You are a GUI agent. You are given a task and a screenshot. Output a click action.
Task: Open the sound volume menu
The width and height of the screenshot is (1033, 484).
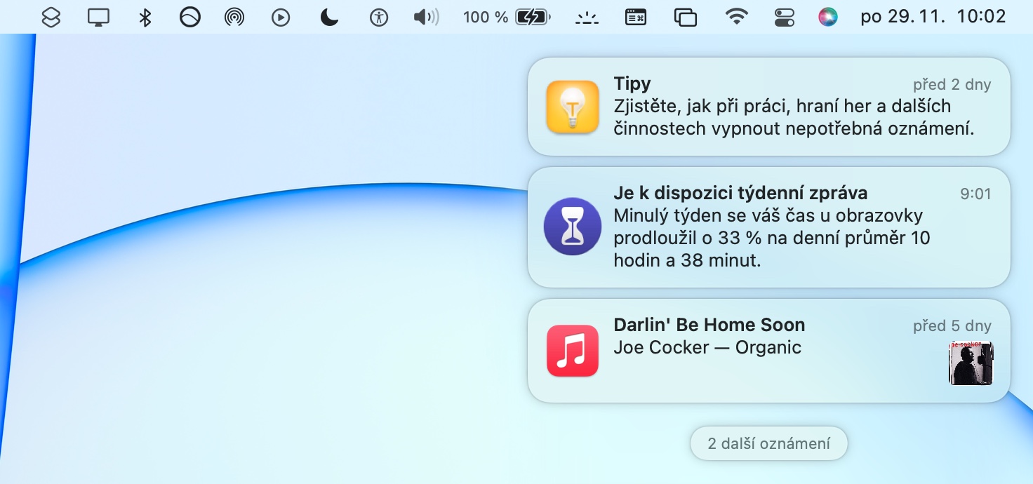[425, 17]
